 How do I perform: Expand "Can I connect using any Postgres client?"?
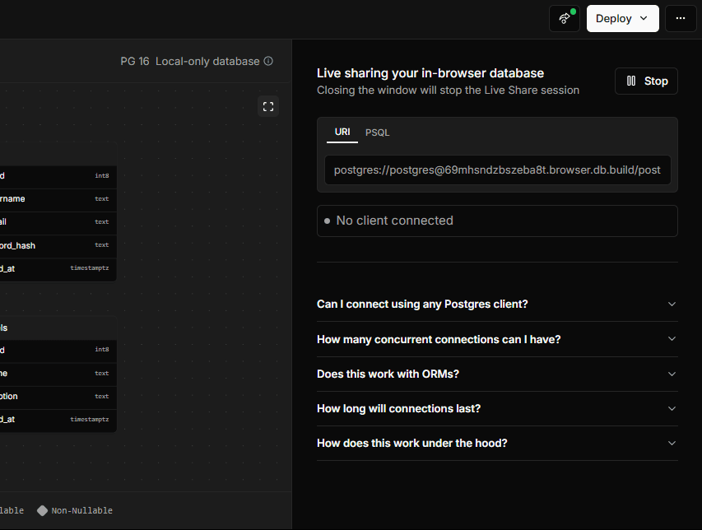point(497,304)
